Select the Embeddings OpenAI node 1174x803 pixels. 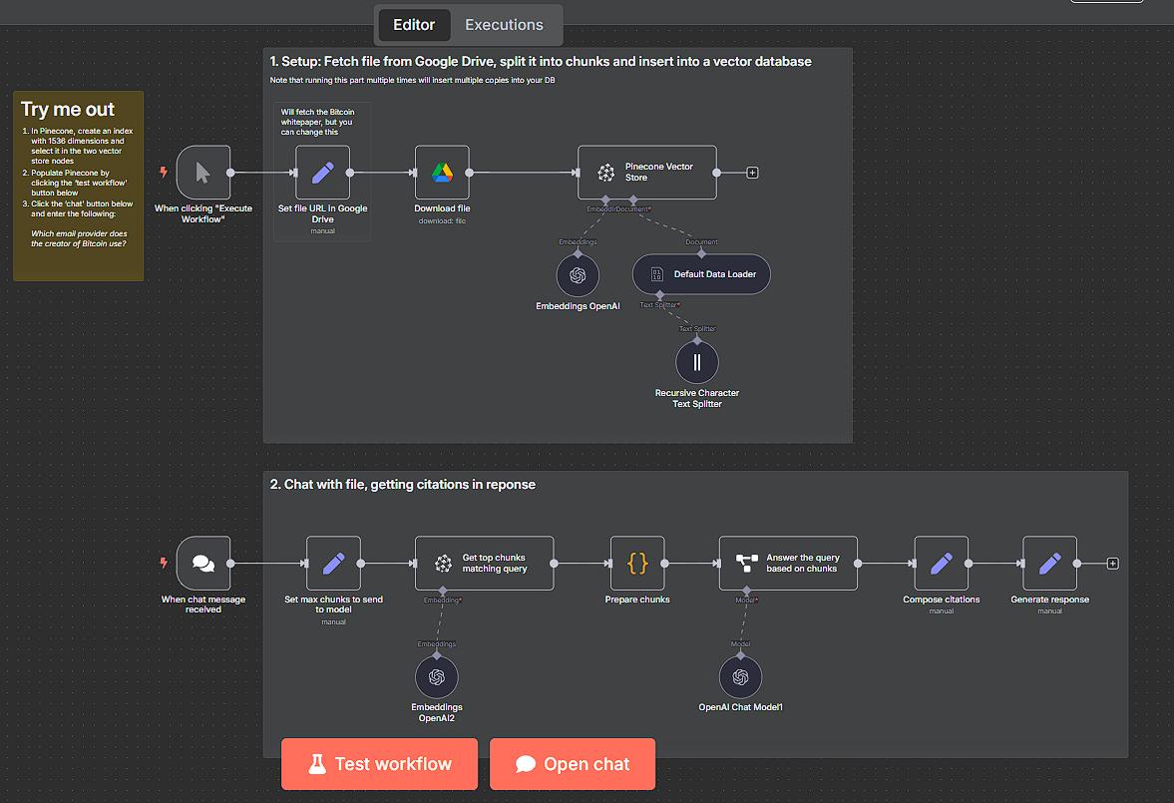(578, 275)
